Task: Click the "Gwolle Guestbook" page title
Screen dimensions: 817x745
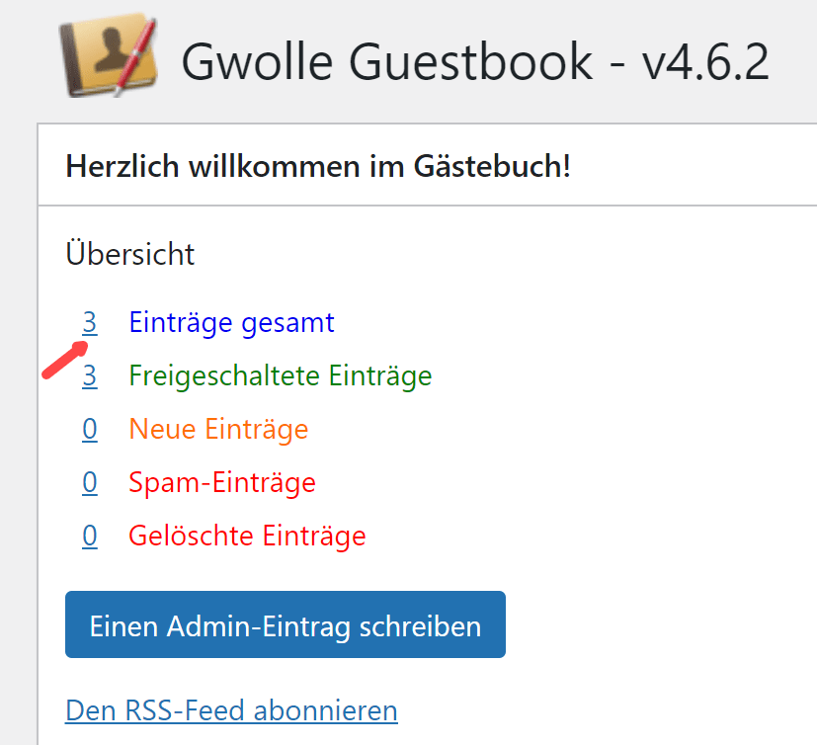Action: [387, 64]
